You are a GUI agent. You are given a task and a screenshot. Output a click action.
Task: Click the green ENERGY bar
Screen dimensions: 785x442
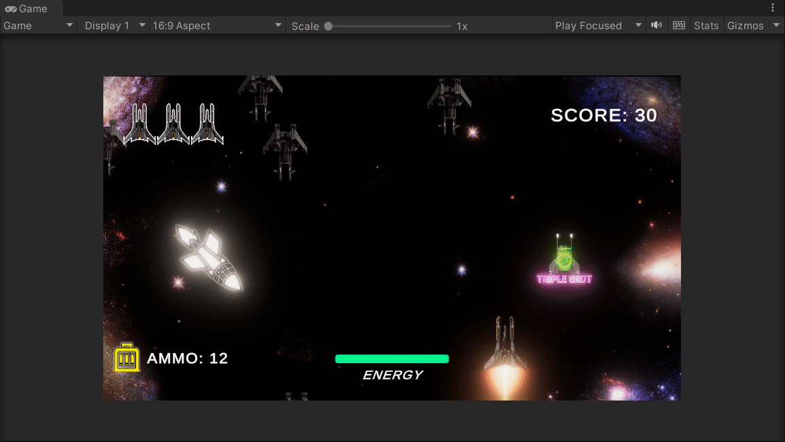[x=391, y=358]
